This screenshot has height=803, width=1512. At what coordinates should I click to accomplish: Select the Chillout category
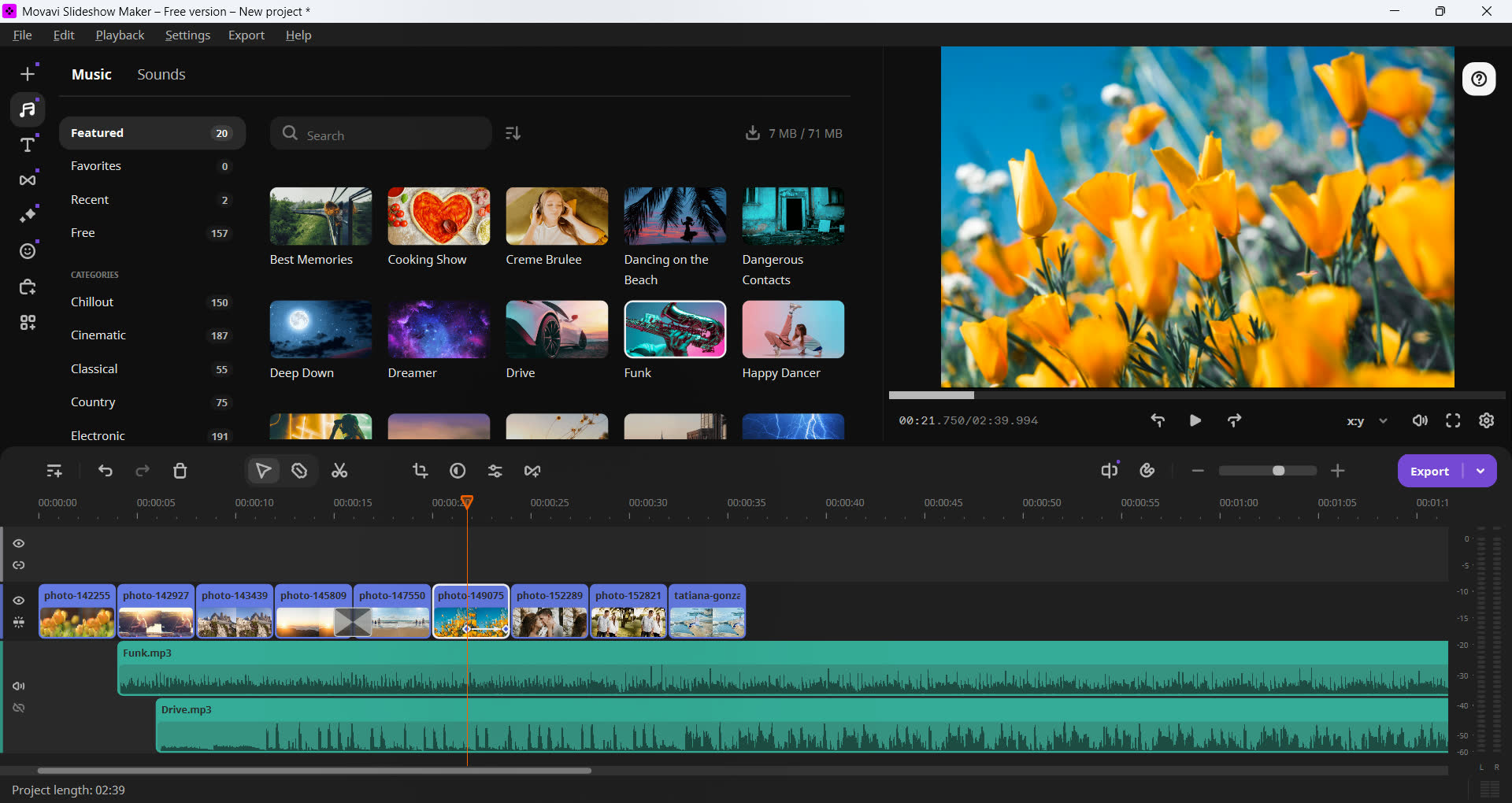pos(152,302)
